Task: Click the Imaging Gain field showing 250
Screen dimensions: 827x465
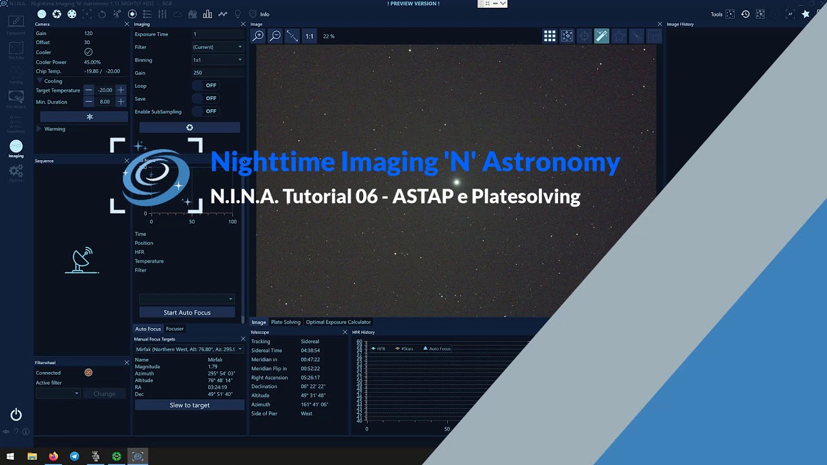Action: [217, 73]
